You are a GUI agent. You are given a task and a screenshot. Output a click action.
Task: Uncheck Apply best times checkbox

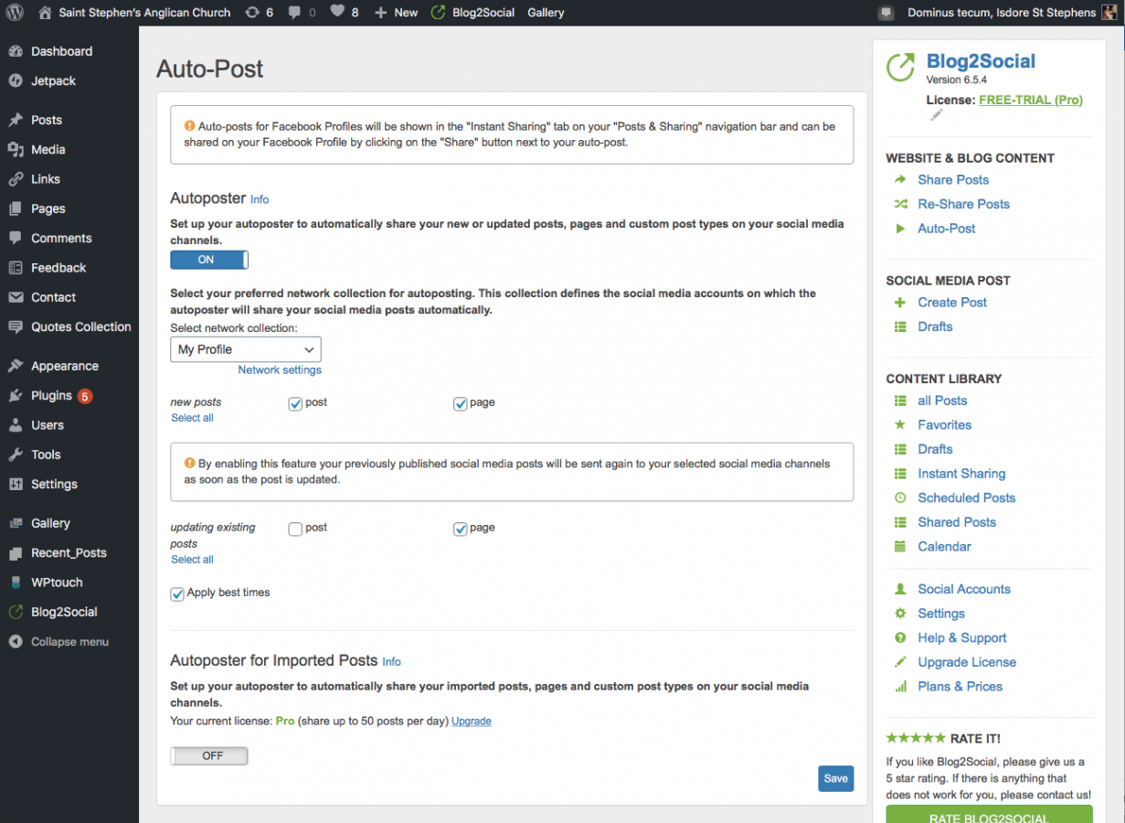(x=177, y=593)
